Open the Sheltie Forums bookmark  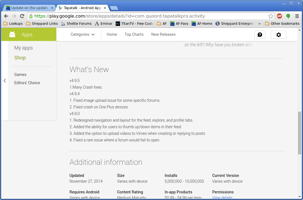(x=76, y=23)
